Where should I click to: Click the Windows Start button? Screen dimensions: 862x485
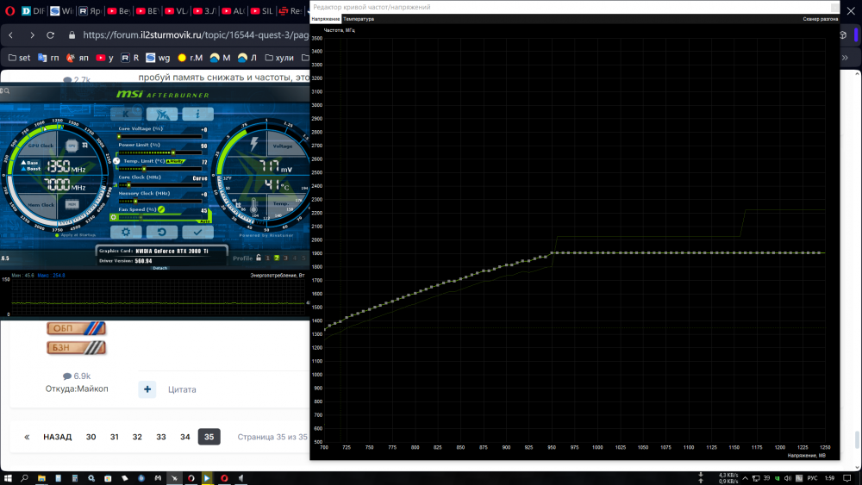click(x=7, y=477)
